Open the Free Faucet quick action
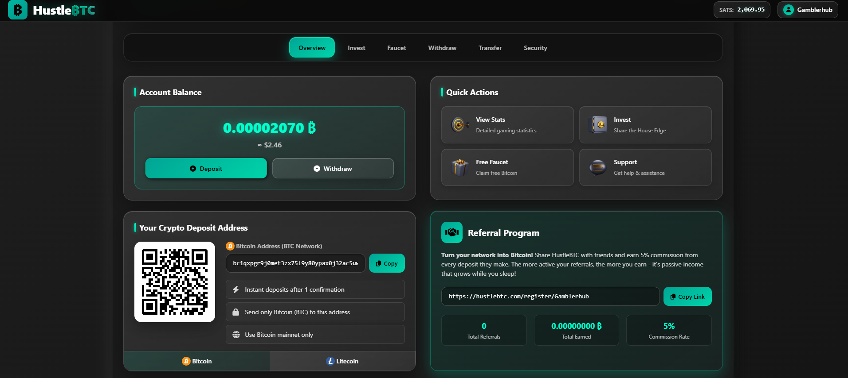 [x=507, y=167]
